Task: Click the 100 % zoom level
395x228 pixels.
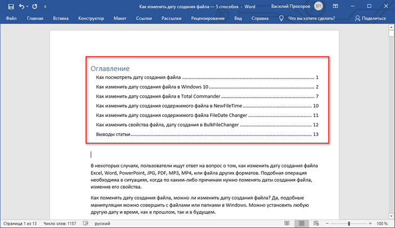Action: point(382,223)
